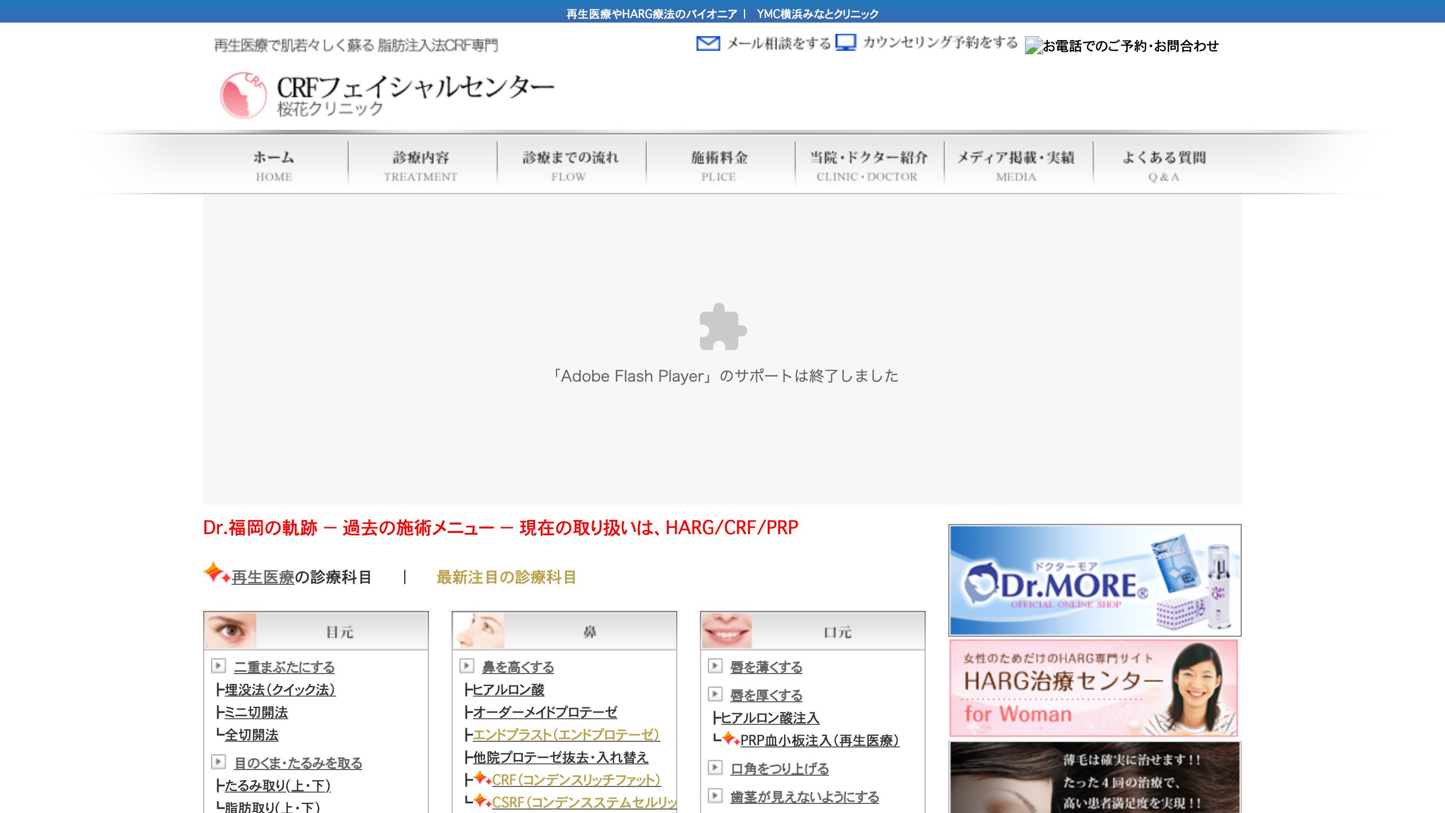The height and width of the screenshot is (813, 1445).
Task: Open the 二重まぶたにする link
Action: [284, 667]
